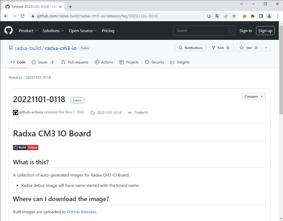Click the github-actions author link
283x221 pixels.
(31, 112)
